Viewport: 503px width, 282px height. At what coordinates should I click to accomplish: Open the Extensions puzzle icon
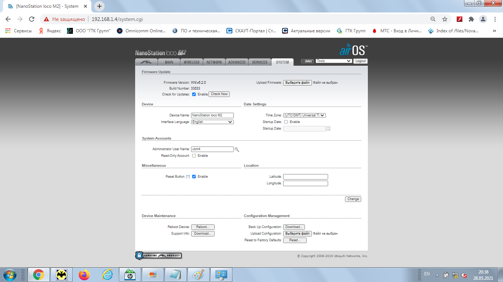click(471, 19)
